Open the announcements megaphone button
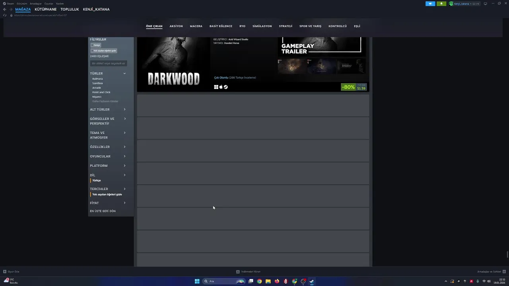The image size is (509, 286). click(430, 4)
